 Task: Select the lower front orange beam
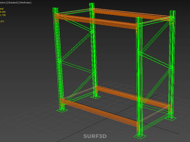tap(99, 113)
